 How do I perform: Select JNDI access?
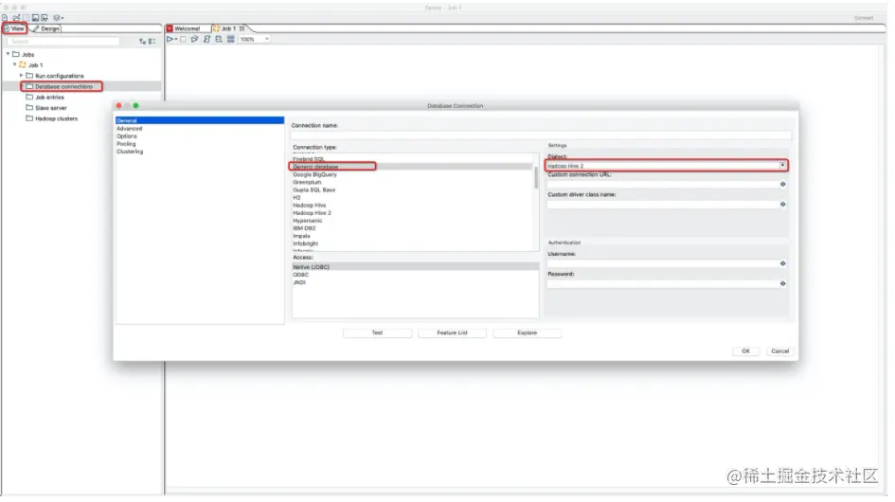(x=299, y=282)
